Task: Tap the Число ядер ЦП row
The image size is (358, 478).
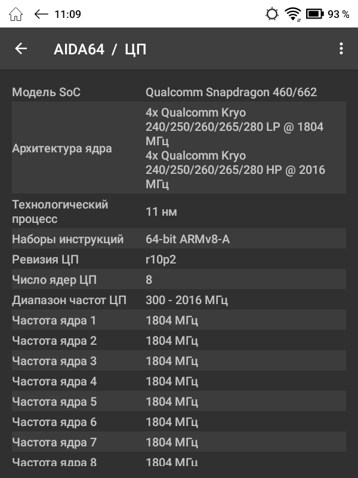Action: point(179,280)
